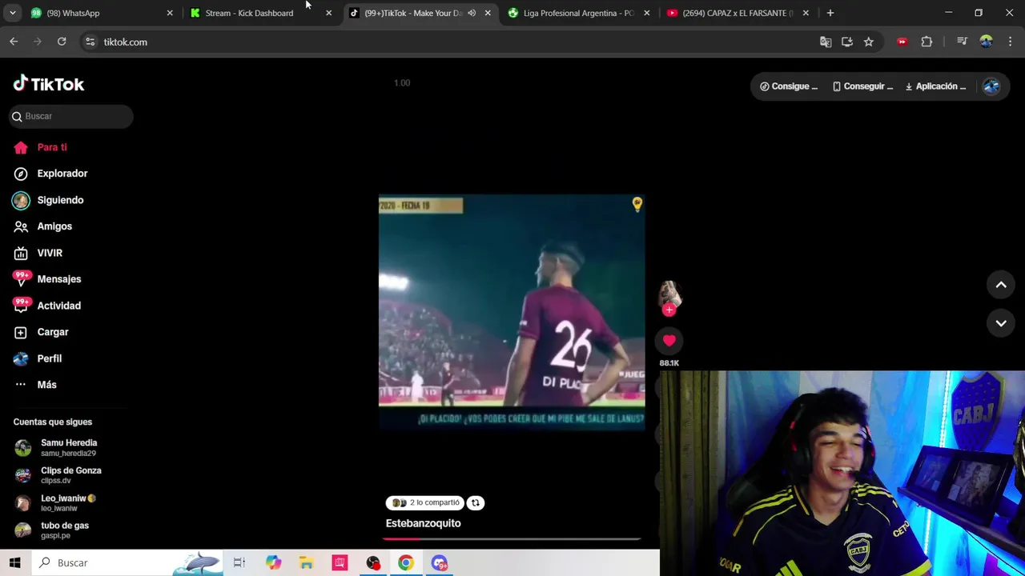The height and width of the screenshot is (576, 1025).
Task: Open the '2 lo compartió' pill
Action: (x=425, y=502)
